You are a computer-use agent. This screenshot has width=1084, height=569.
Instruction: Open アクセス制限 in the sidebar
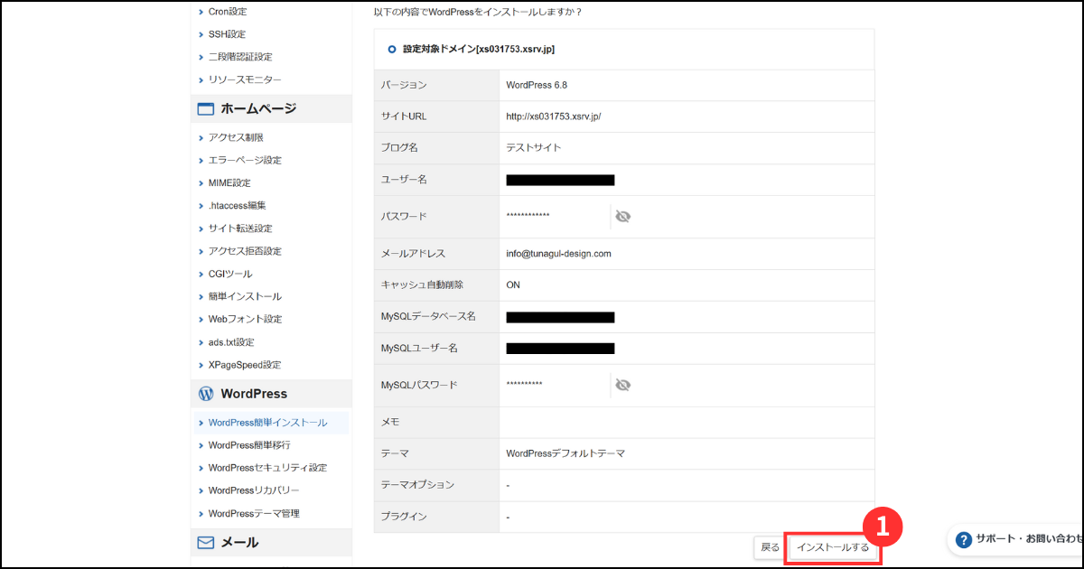pyautogui.click(x=236, y=137)
